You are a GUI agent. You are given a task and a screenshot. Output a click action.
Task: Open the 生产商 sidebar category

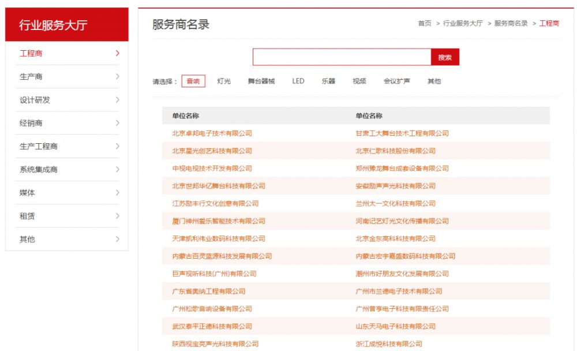(31, 77)
